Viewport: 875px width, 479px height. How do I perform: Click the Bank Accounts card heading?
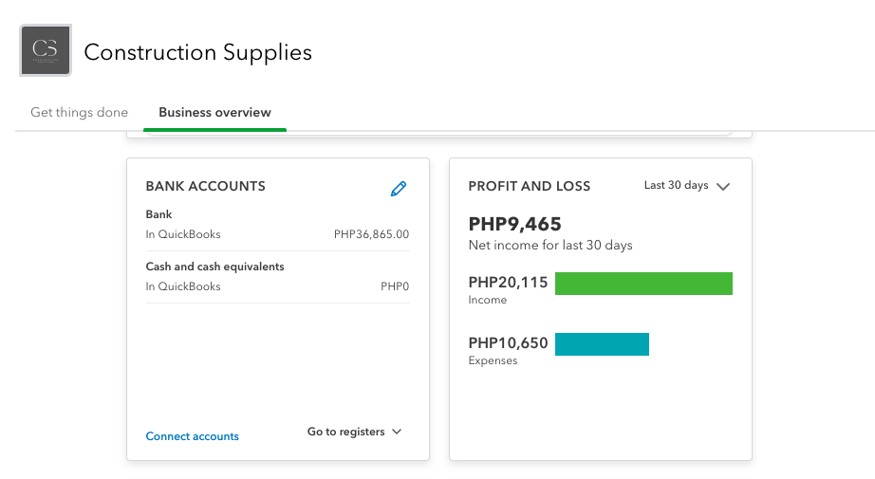tap(205, 186)
